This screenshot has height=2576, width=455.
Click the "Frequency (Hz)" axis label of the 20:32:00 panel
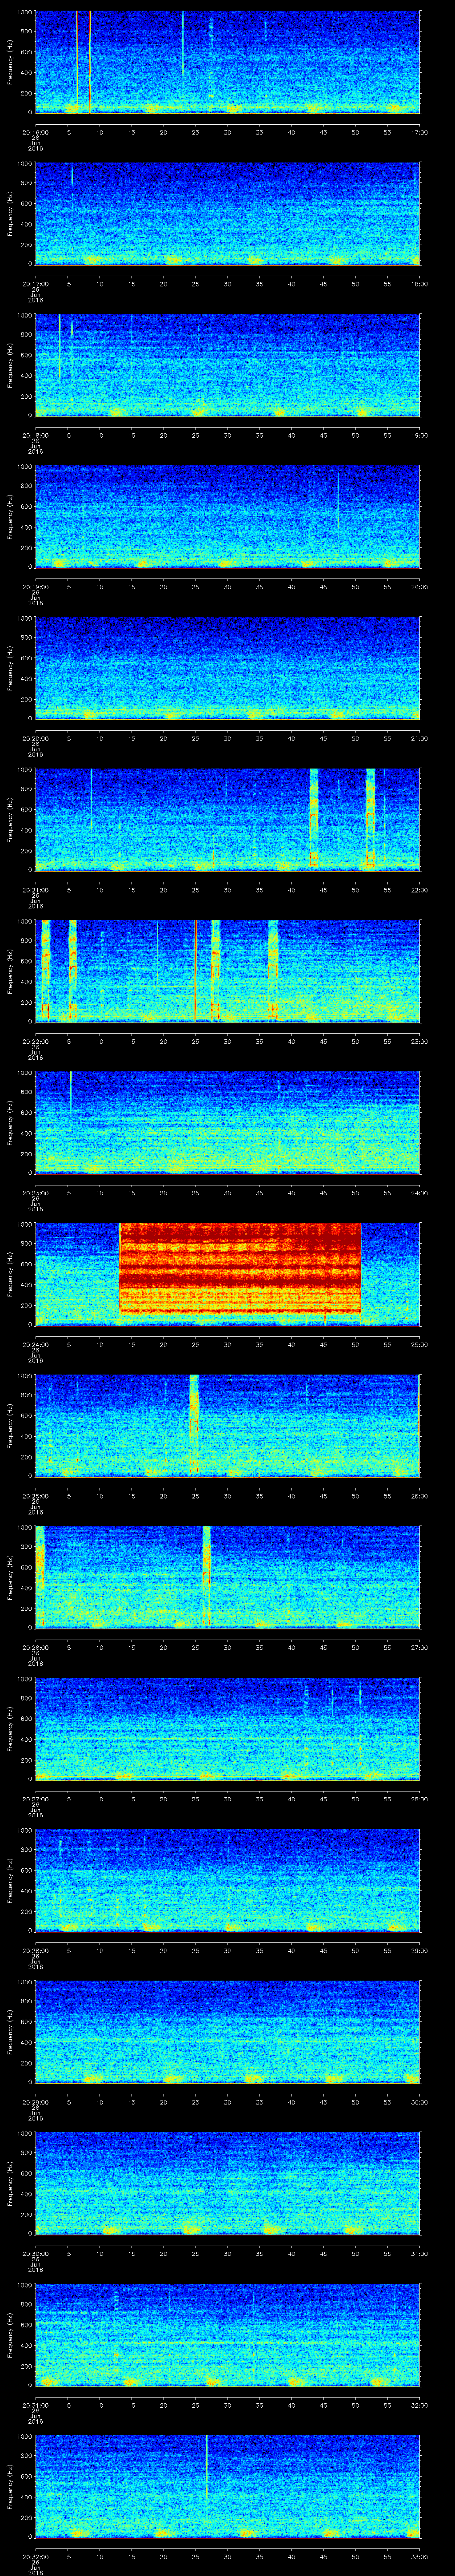click(10, 2486)
